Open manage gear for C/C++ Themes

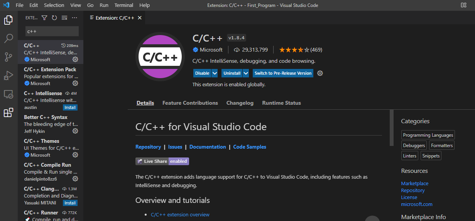75,155
